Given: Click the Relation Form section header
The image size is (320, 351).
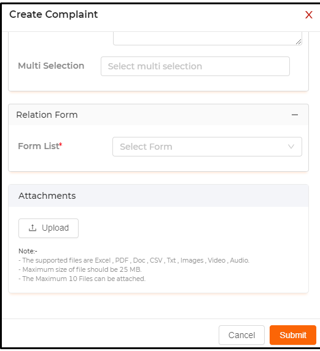Looking at the screenshot, I should [x=158, y=115].
